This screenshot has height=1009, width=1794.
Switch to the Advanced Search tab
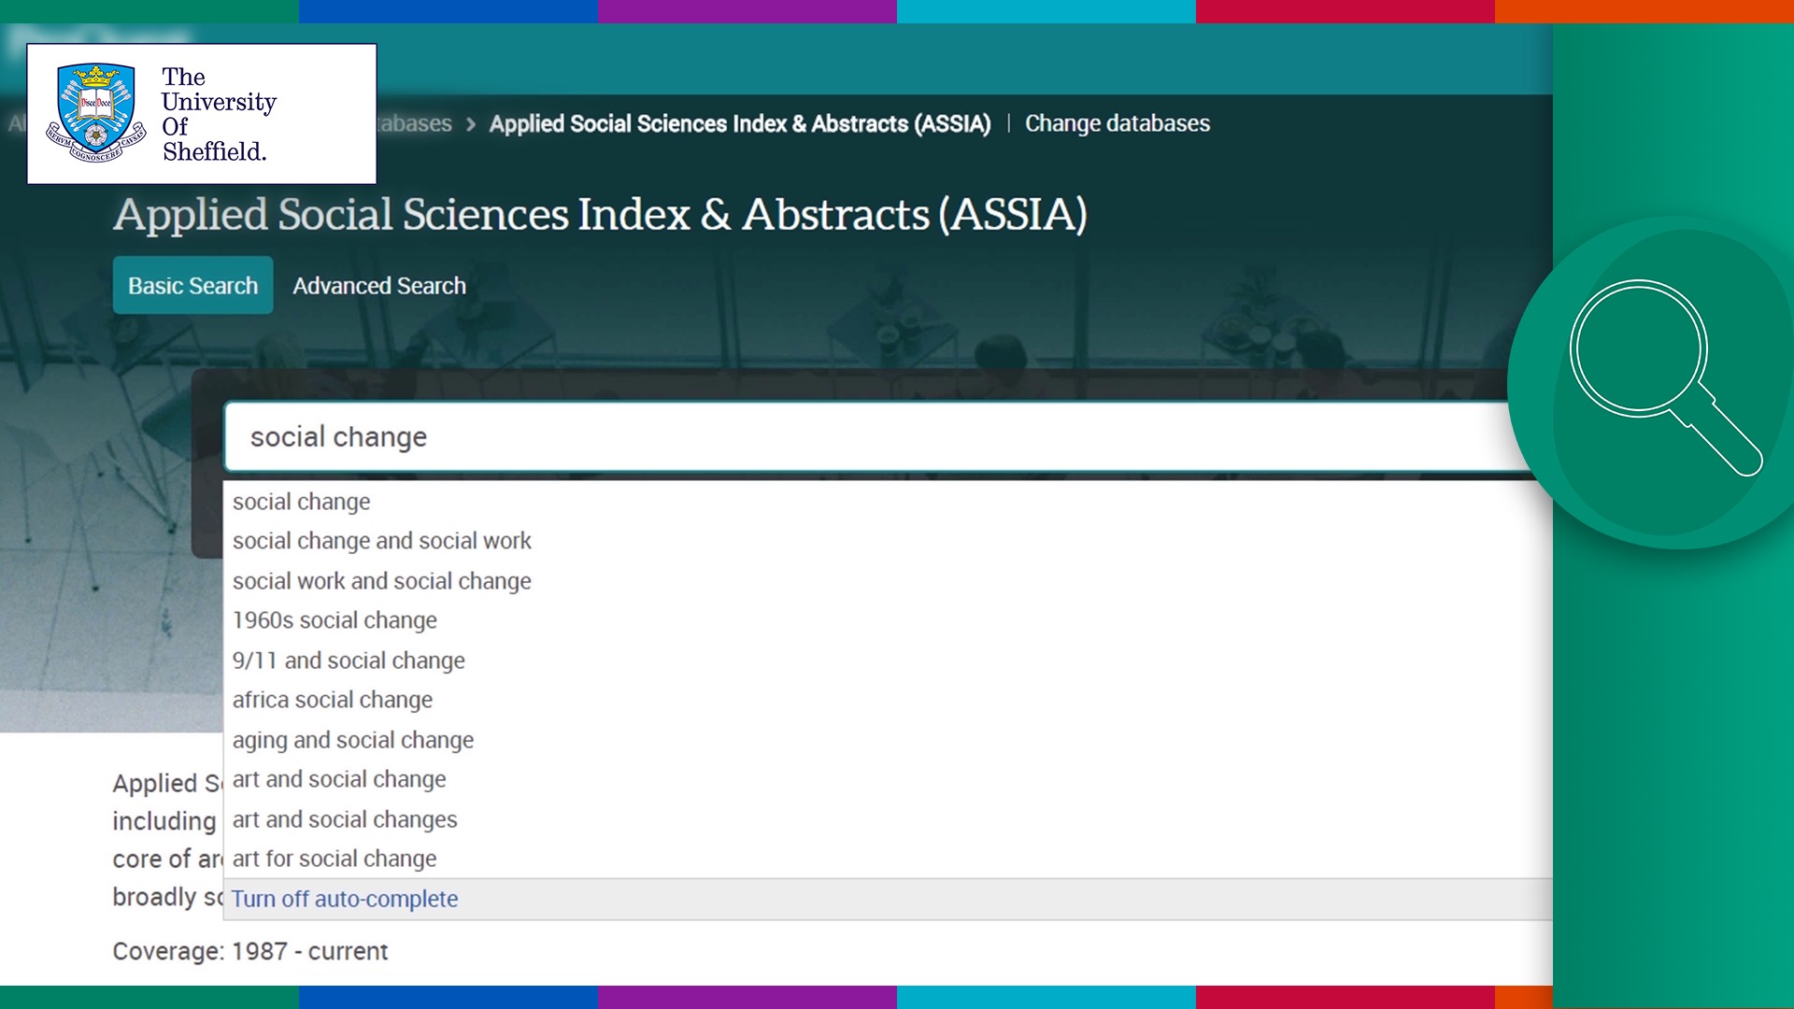378,286
